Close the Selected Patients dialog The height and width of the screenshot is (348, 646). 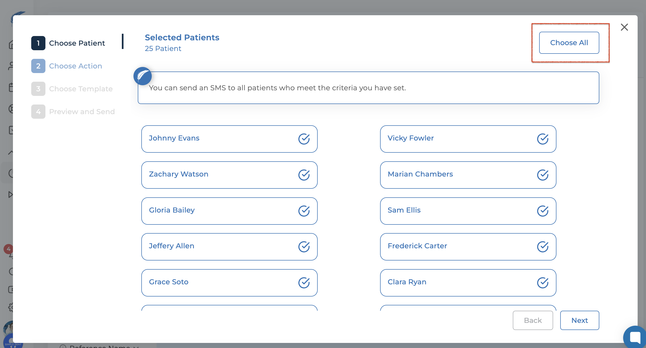624,27
